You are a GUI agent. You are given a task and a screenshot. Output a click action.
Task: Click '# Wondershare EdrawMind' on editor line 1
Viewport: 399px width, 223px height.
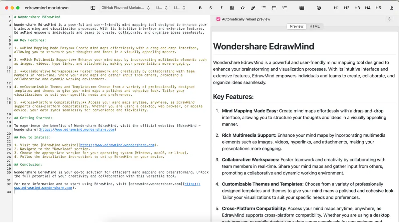(37, 17)
